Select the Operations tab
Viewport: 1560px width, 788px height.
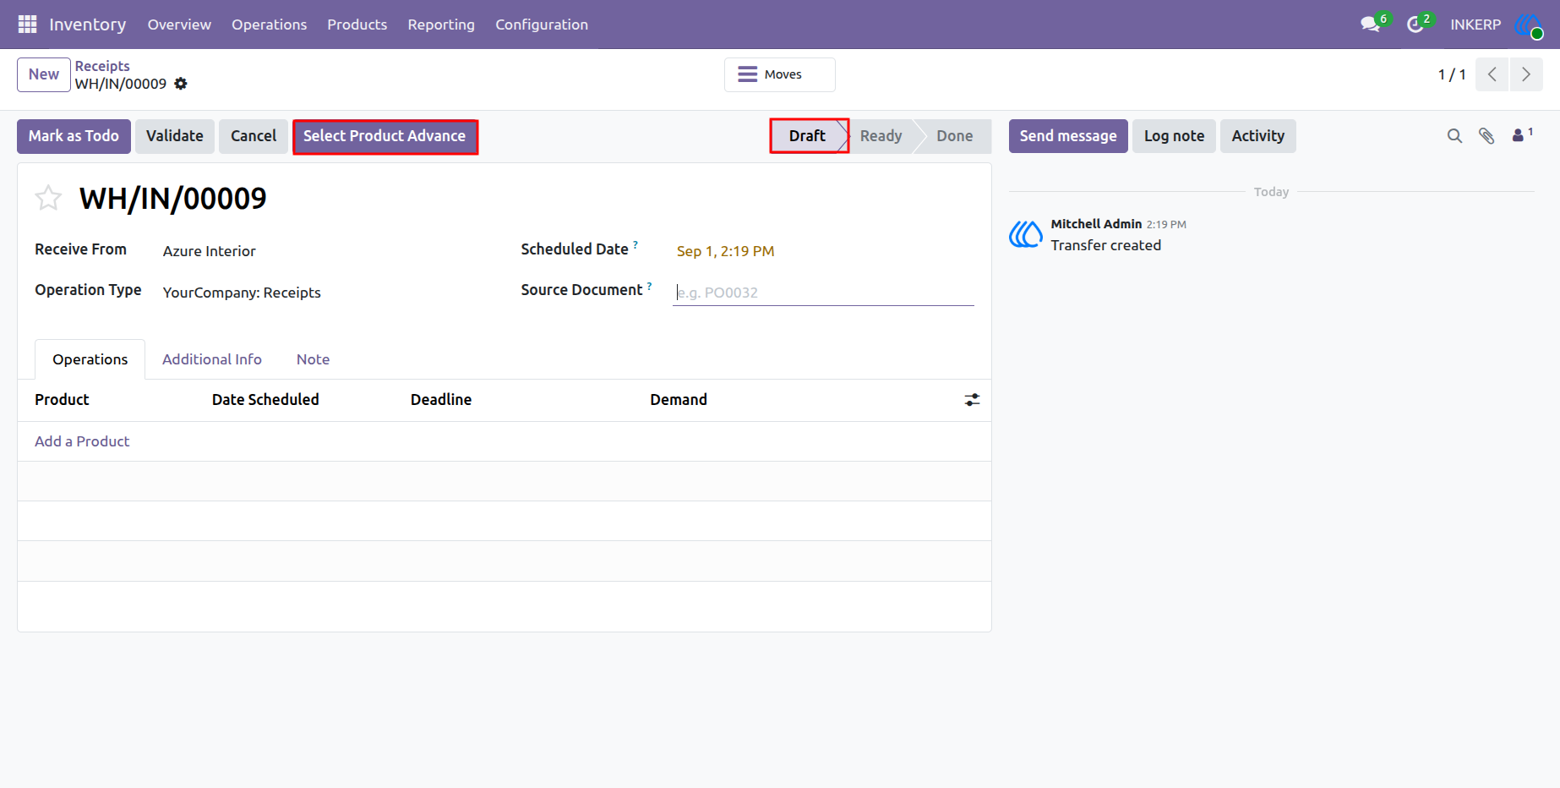coord(90,359)
